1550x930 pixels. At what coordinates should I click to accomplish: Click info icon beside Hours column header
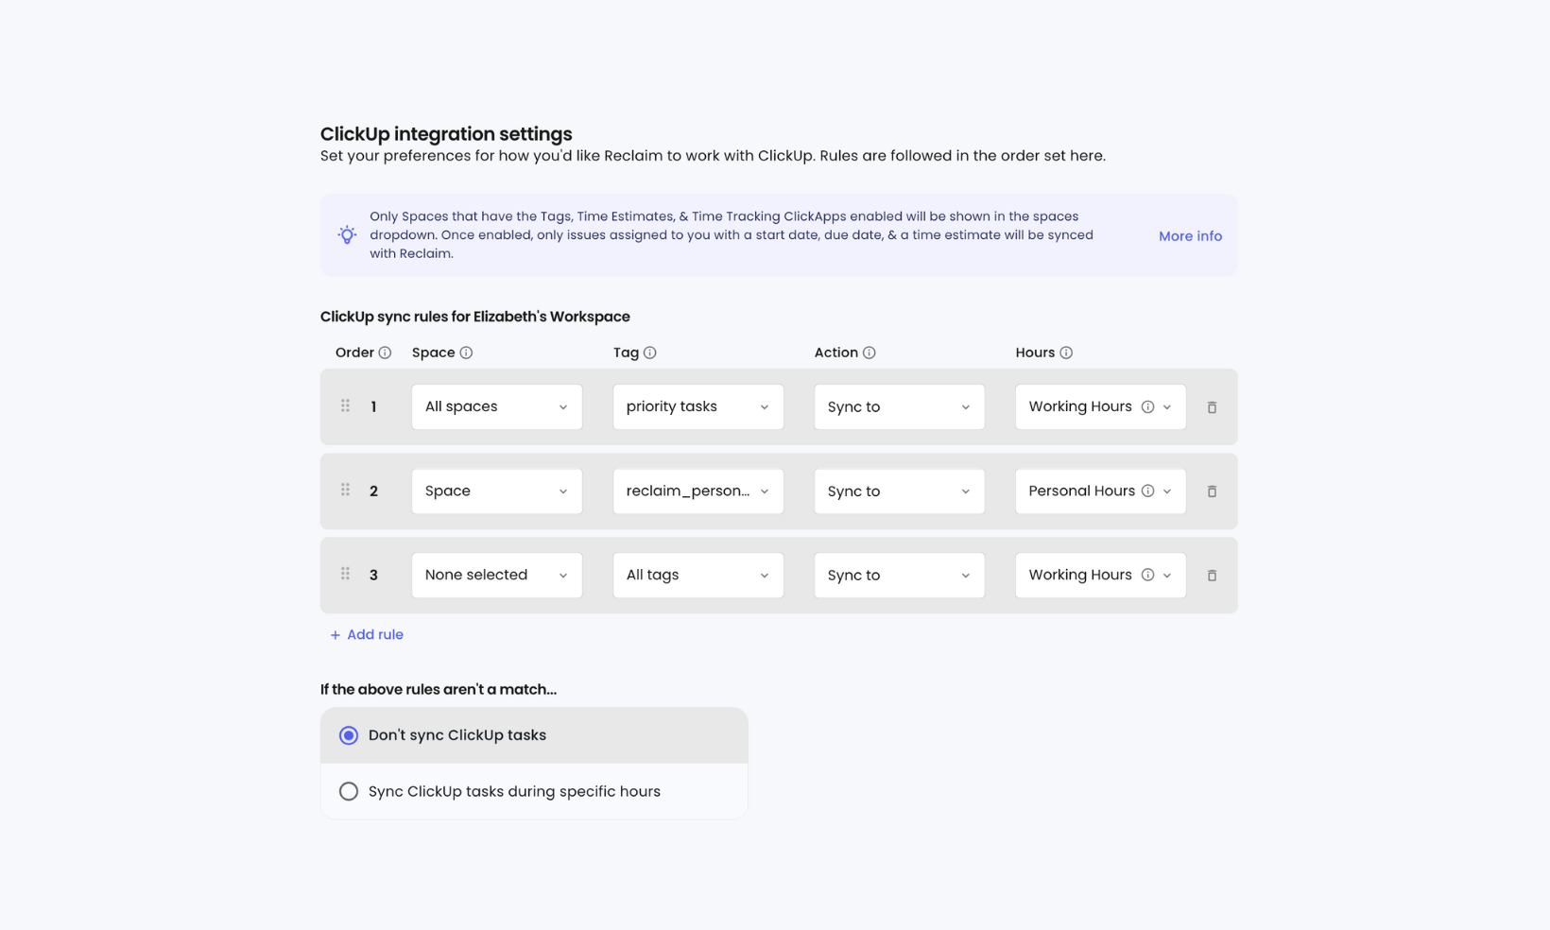coord(1066,353)
